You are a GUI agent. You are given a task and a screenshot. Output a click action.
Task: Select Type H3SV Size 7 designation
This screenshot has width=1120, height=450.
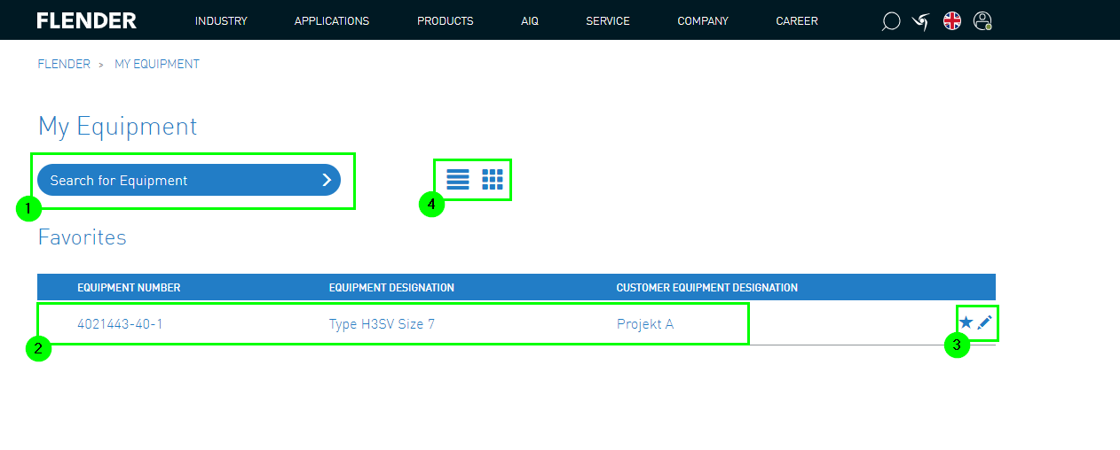click(382, 324)
